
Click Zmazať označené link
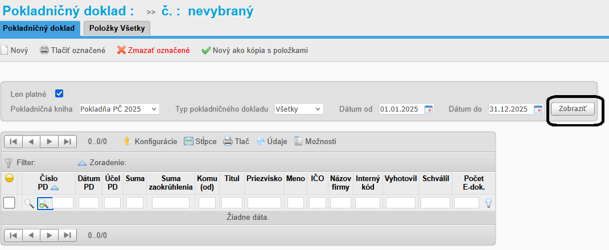click(159, 51)
